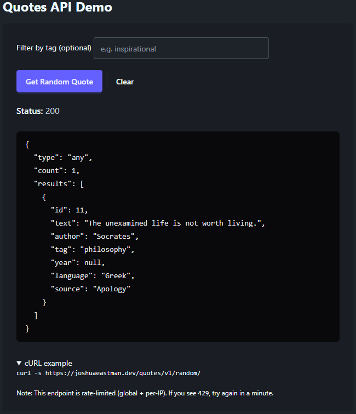356x414 pixels.
Task: Click the "results" array opening line
Action: pos(59,184)
